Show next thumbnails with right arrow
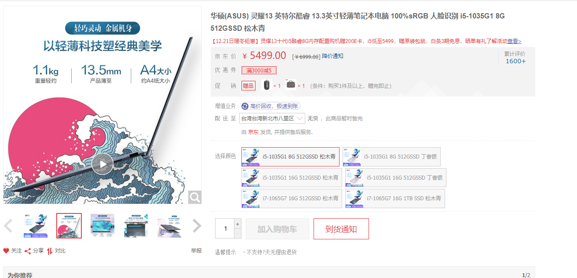 [197, 226]
